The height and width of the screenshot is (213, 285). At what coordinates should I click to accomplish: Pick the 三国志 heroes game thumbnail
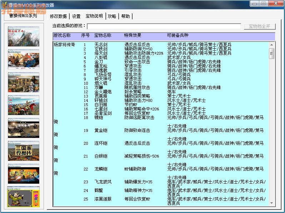point(24,82)
